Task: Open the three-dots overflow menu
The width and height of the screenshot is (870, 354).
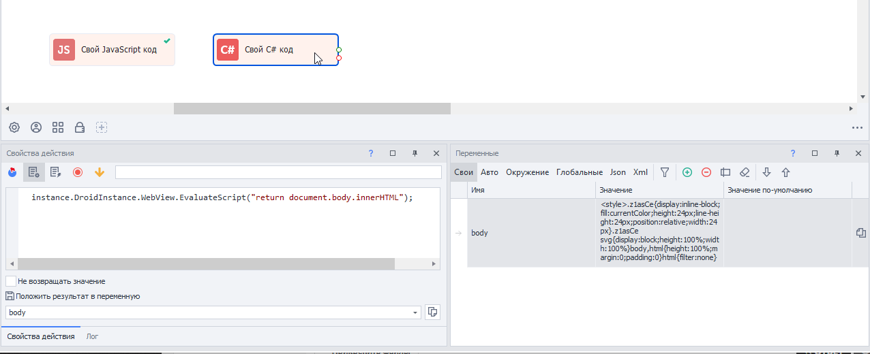Action: click(857, 127)
